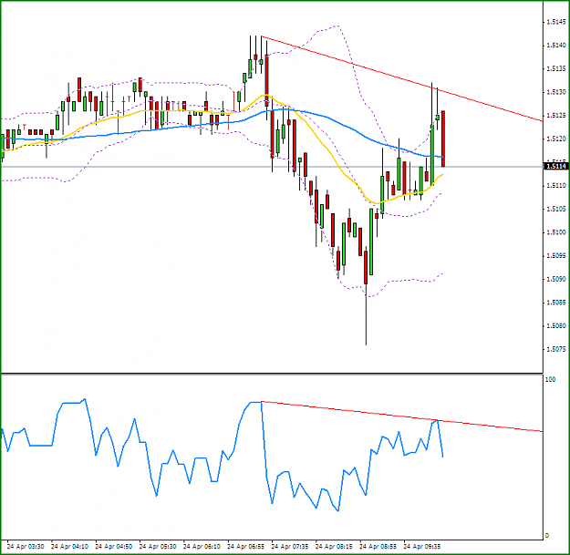The width and height of the screenshot is (570, 555).
Task: Click the '24 Apr 09:35' time label
Action: click(x=422, y=547)
